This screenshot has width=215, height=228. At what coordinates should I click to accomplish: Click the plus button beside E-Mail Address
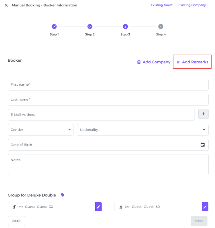tap(203, 114)
